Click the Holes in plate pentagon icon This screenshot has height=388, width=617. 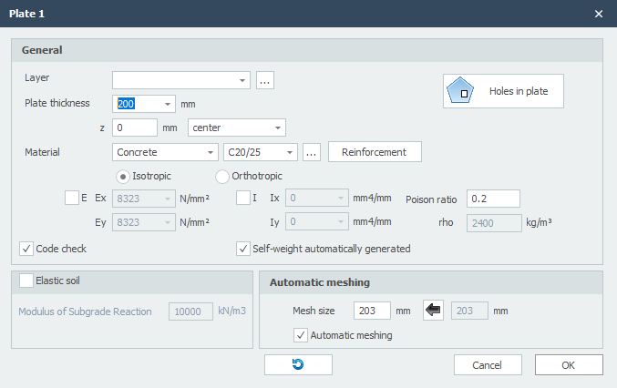(463, 92)
